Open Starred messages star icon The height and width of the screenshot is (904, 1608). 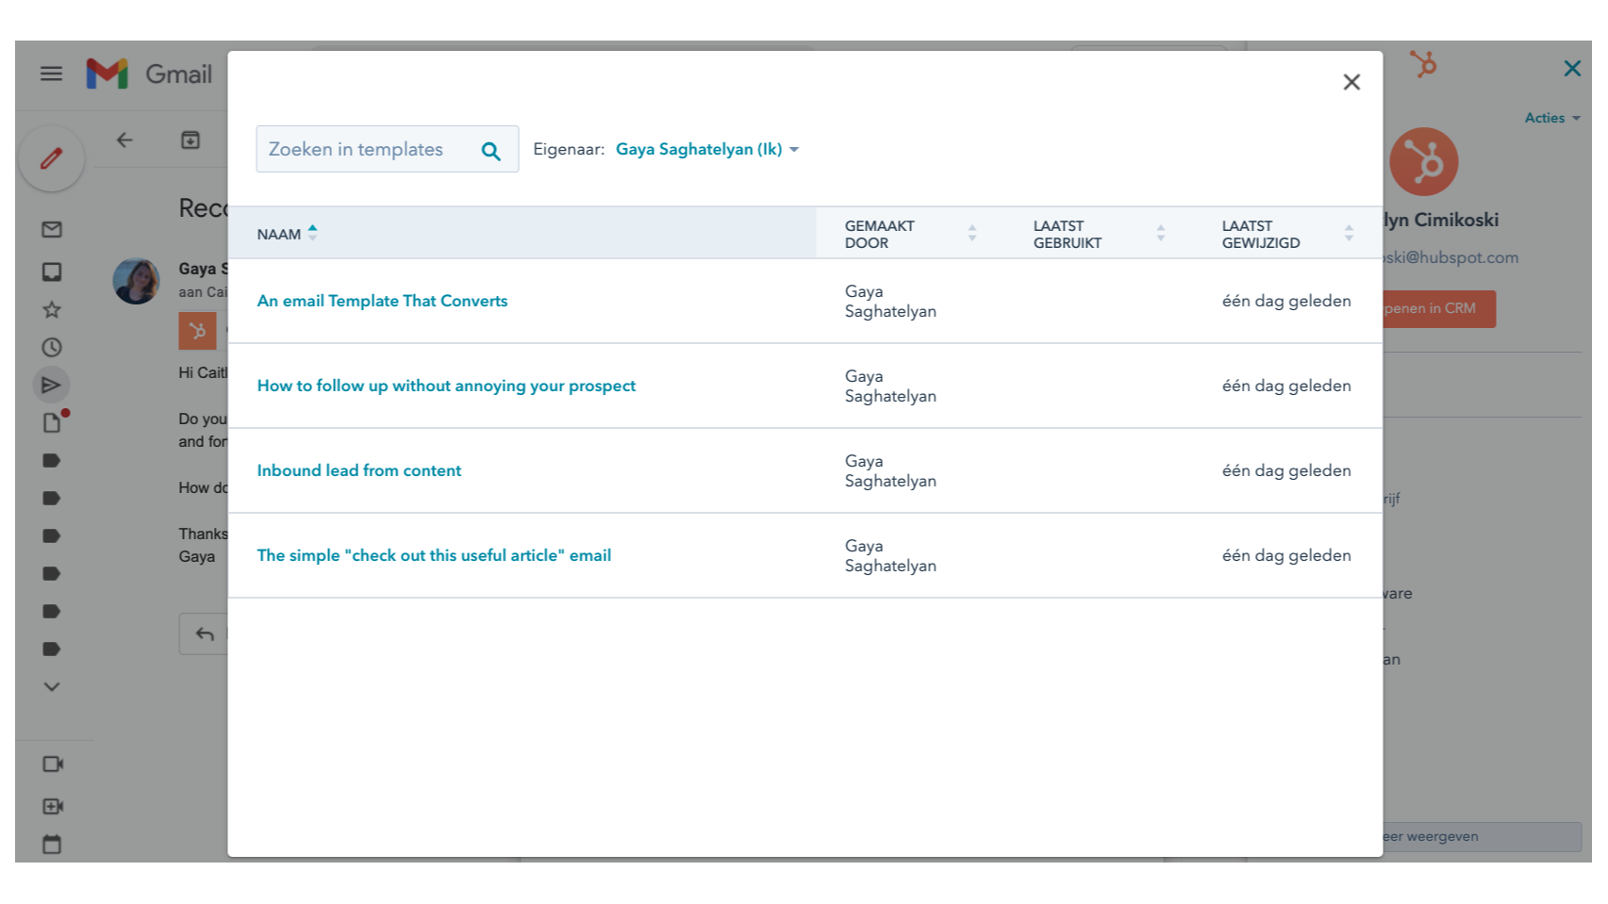tap(52, 309)
